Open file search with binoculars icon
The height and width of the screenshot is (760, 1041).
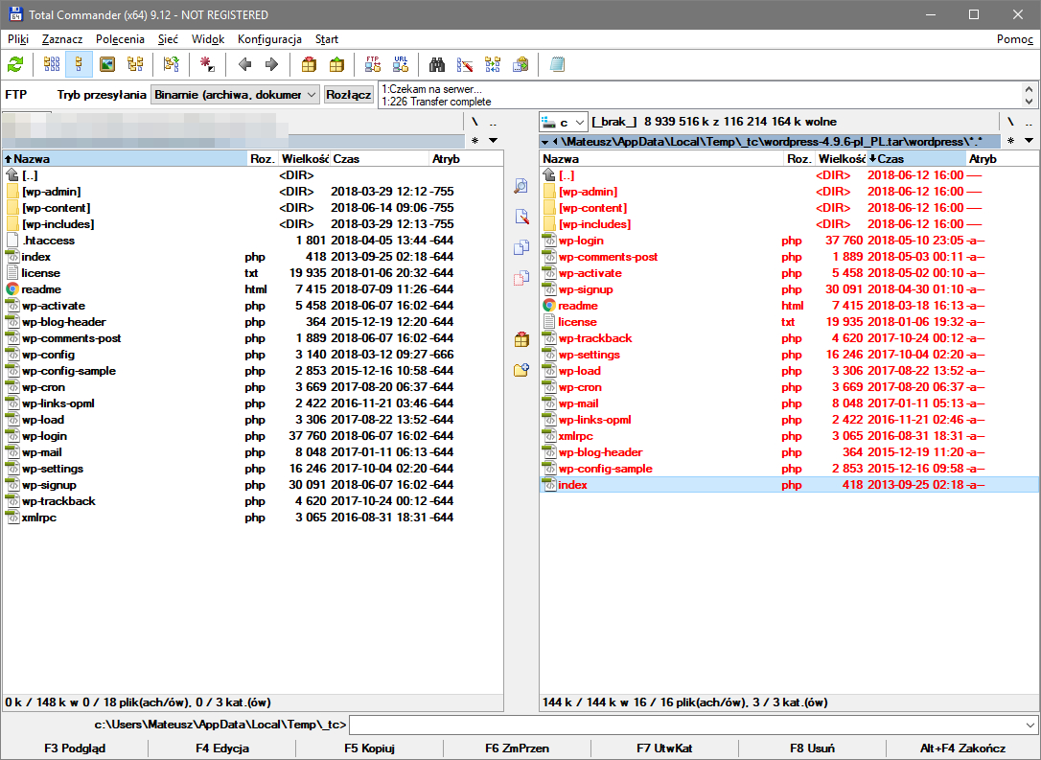(x=437, y=64)
